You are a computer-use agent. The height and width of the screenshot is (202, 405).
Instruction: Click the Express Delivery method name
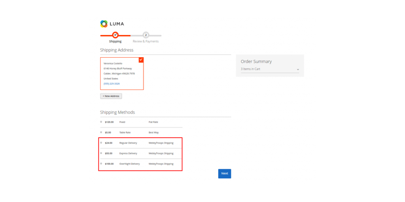coord(128,153)
